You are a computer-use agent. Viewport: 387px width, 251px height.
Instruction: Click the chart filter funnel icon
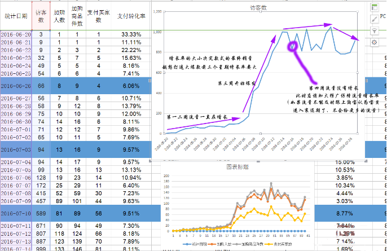coord(374,30)
